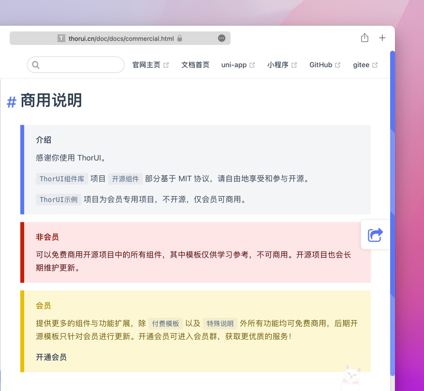Click the URL address bar
Screen dimensions: 424x391
pyautogui.click(x=120, y=38)
